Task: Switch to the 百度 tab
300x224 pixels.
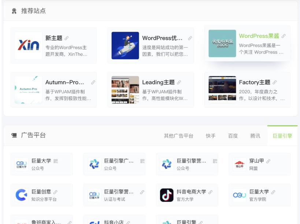Action: coord(233,136)
